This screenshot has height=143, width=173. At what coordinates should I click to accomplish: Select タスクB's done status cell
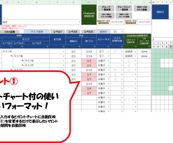click(144, 56)
